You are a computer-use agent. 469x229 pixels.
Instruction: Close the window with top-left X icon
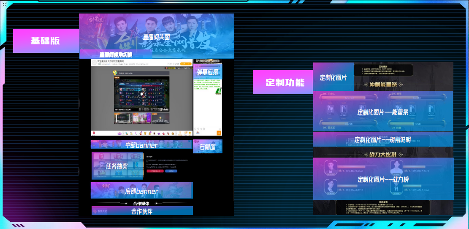click(4, 4)
